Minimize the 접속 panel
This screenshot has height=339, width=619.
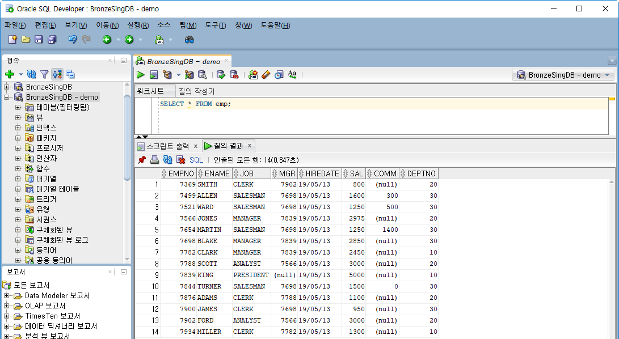click(x=124, y=61)
